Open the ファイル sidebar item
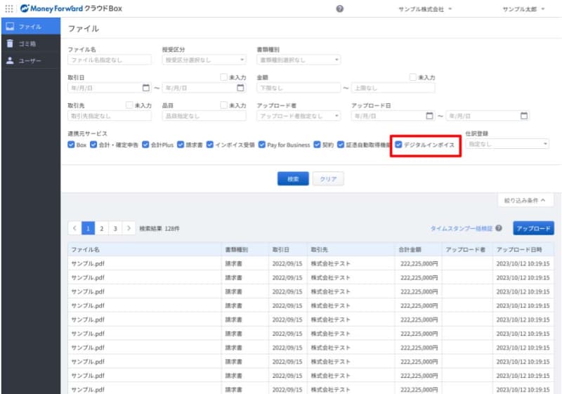562x394 pixels. click(31, 27)
